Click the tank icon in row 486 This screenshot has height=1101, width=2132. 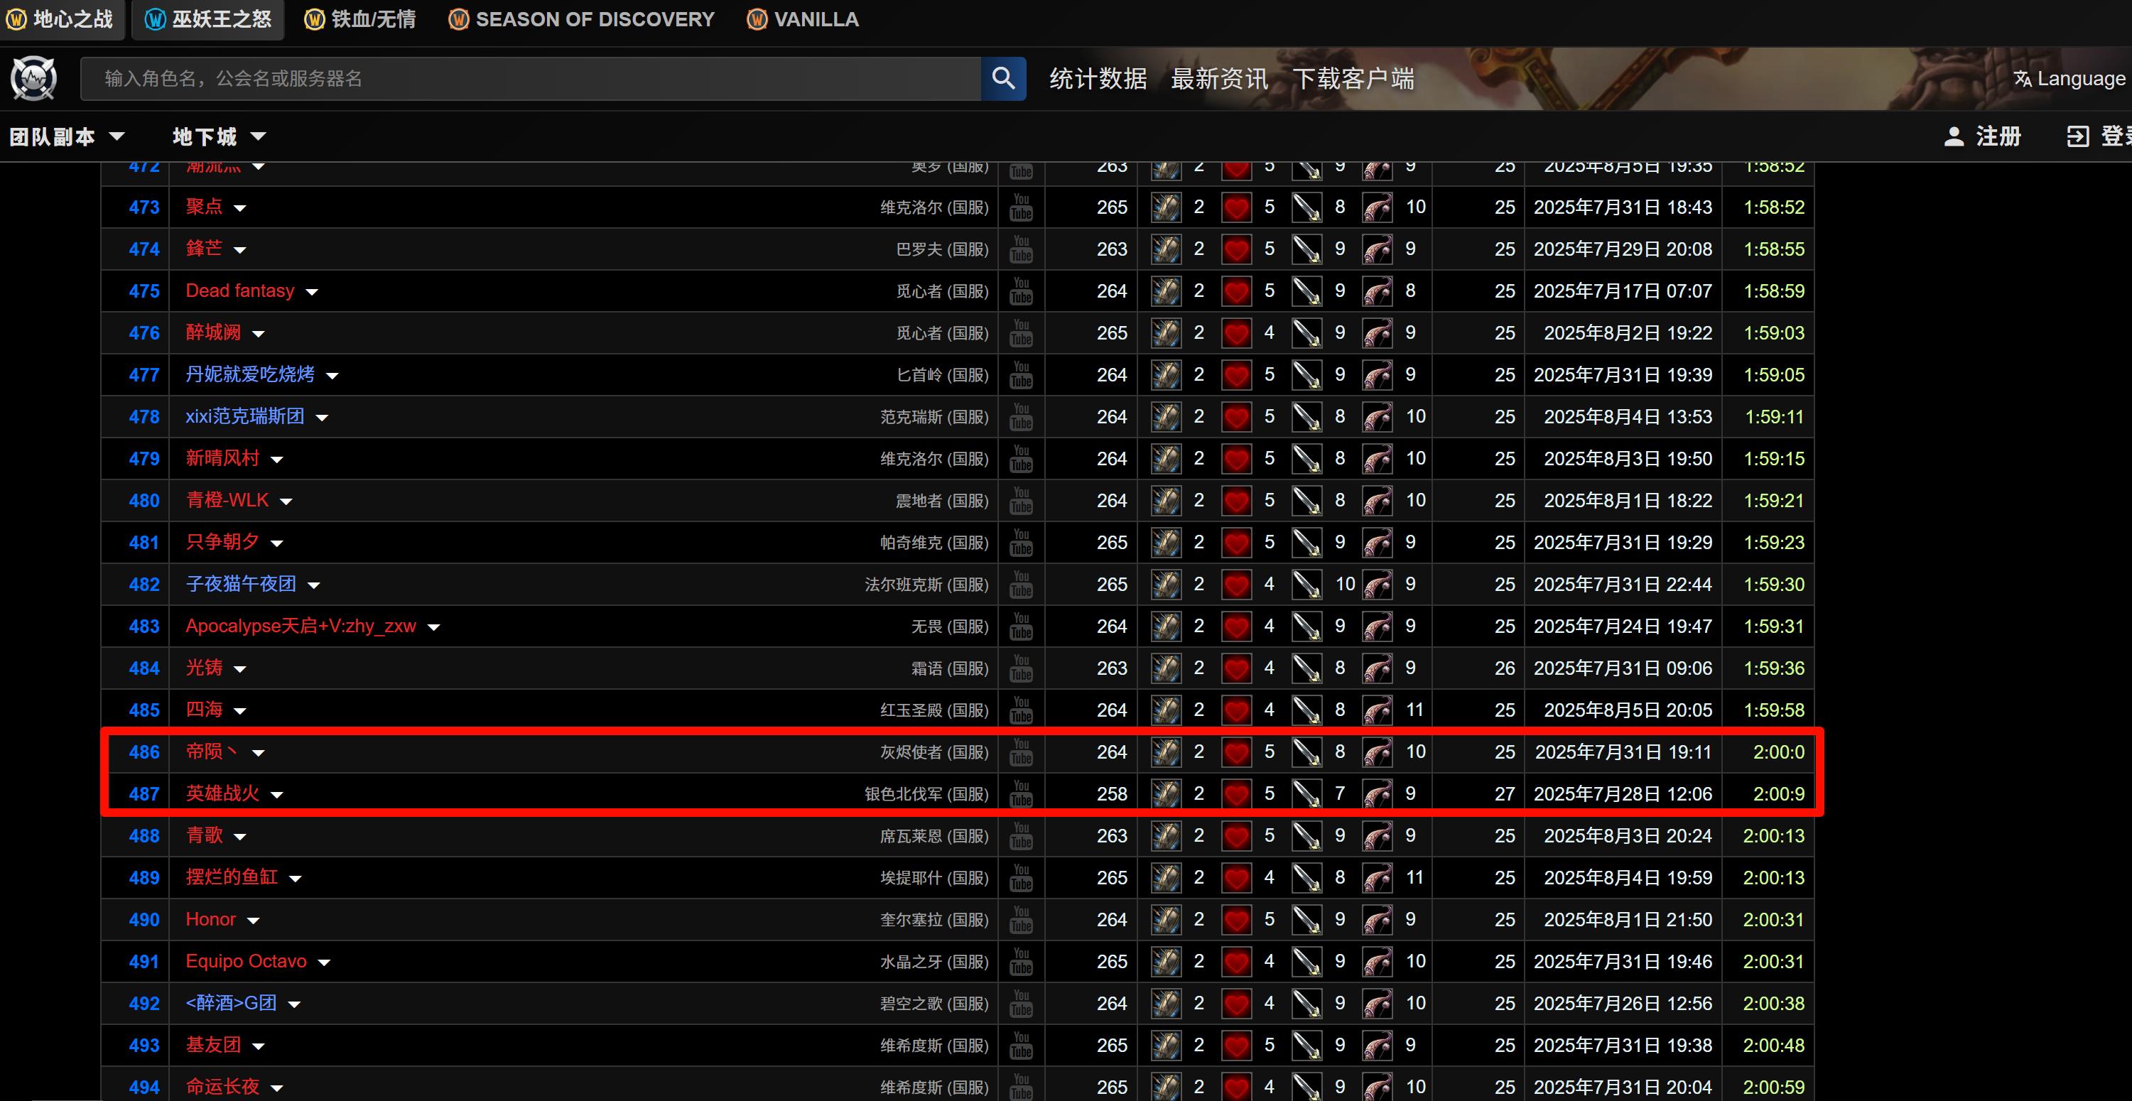[1165, 752]
